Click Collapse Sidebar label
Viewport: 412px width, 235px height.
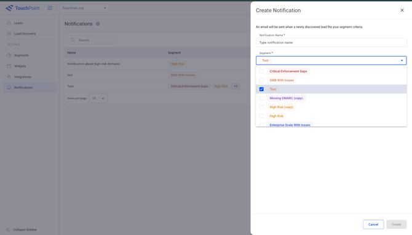pyautogui.click(x=25, y=229)
